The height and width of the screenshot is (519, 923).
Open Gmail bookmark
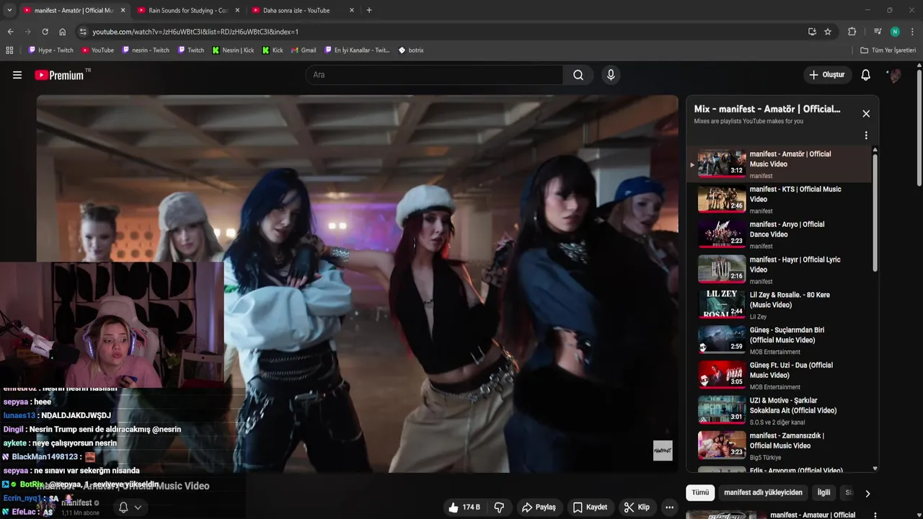(x=304, y=50)
